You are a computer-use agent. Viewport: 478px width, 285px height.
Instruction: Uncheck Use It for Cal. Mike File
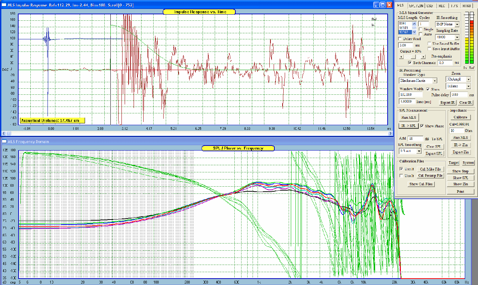[402, 169]
